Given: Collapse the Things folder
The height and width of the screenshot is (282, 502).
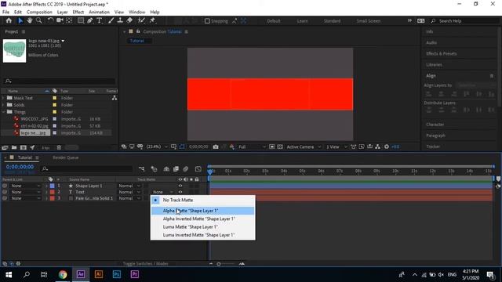Looking at the screenshot, I should click(3, 112).
